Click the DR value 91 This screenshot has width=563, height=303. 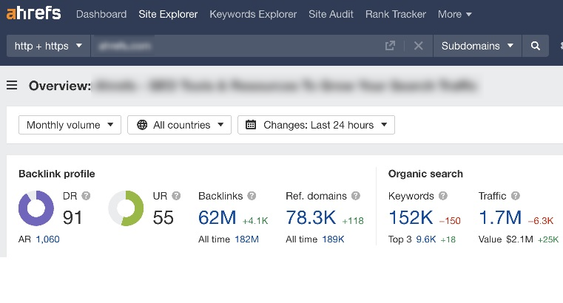tap(73, 218)
